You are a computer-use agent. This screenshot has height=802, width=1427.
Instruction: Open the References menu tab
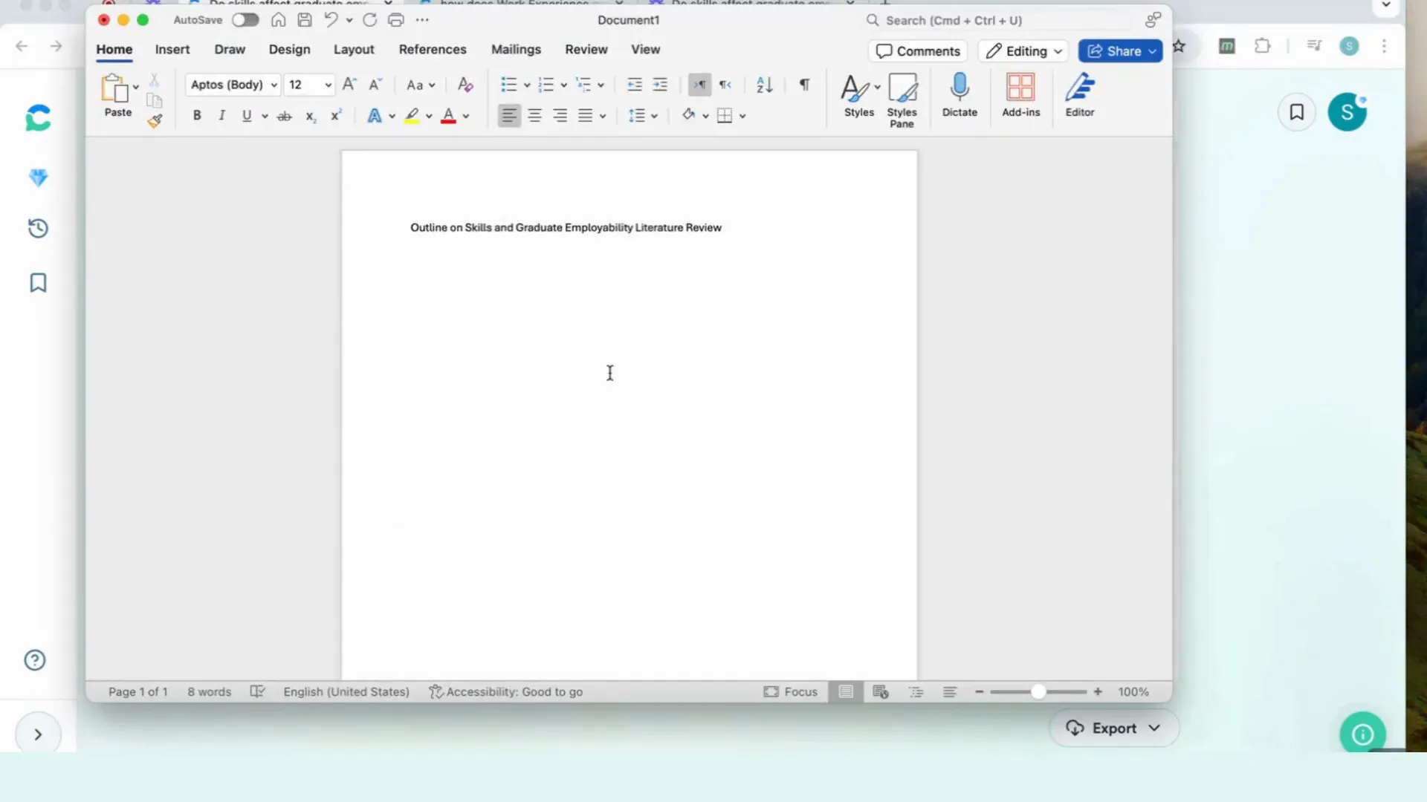(433, 49)
